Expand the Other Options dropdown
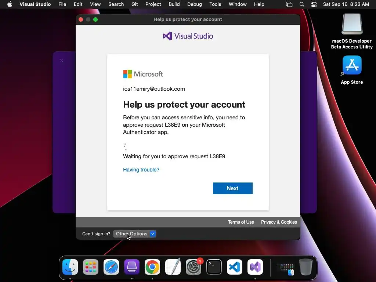Screen dimensions: 376x282 click(134, 234)
